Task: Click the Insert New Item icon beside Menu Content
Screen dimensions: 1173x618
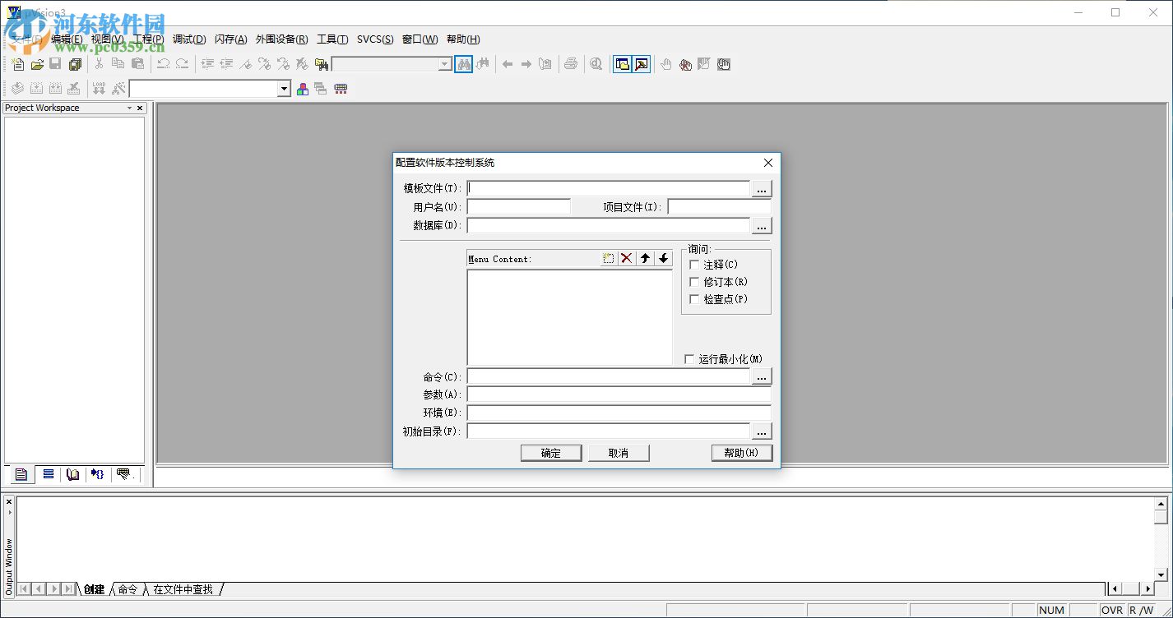Action: coord(608,258)
